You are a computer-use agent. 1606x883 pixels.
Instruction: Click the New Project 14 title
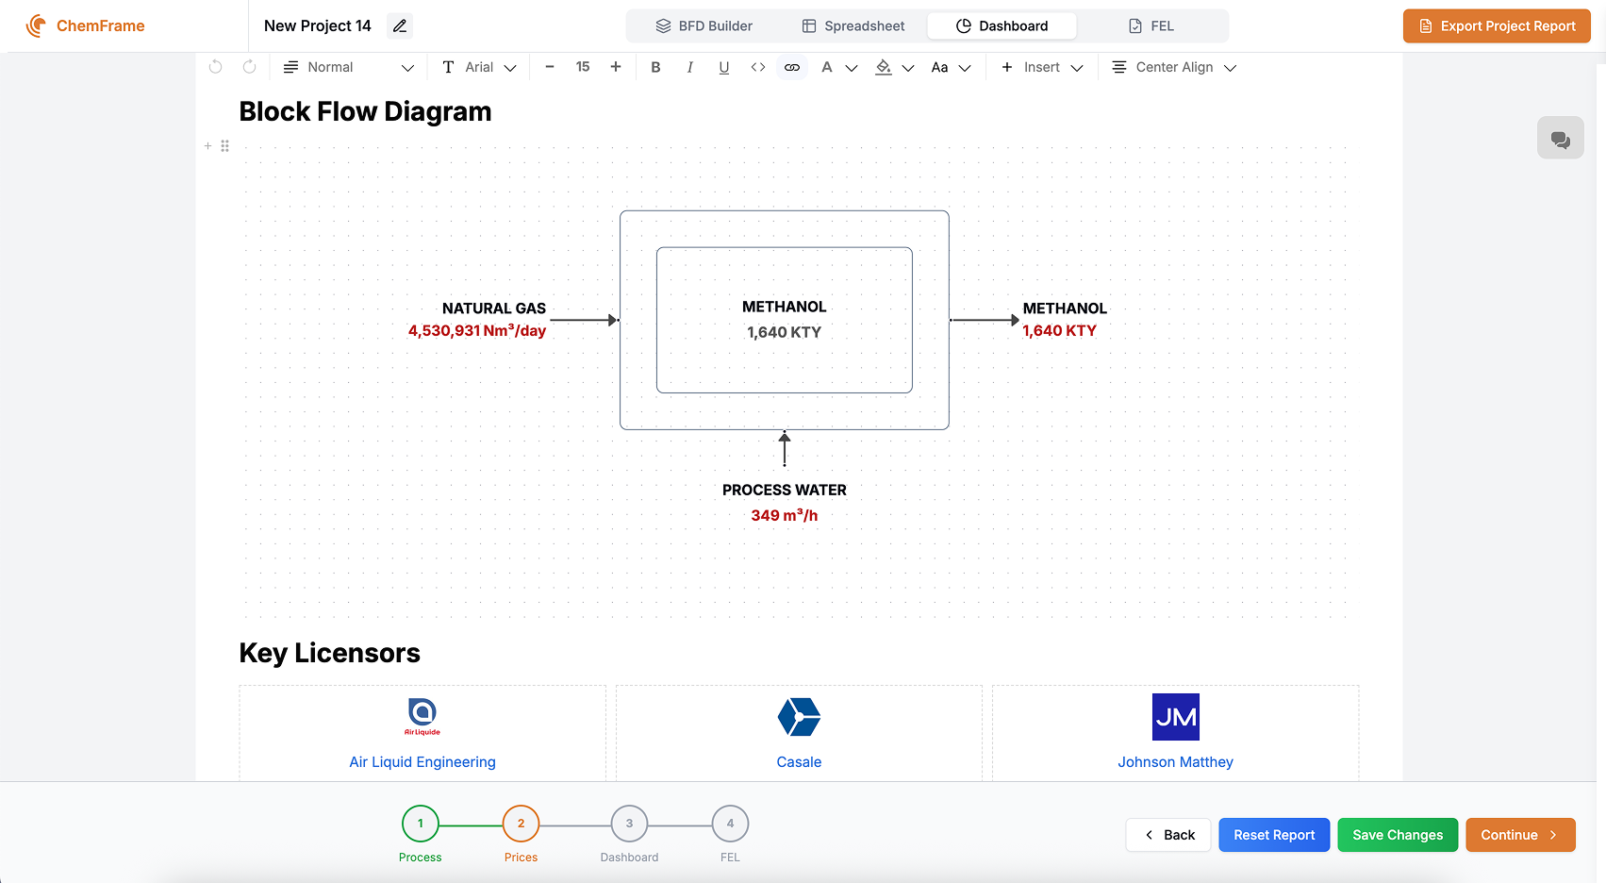[318, 26]
